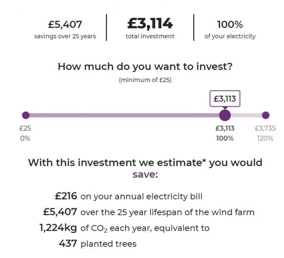This screenshot has width=284, height=258.
Task: Click the 'How much do you want to invest?' heading
Action: 145,67
